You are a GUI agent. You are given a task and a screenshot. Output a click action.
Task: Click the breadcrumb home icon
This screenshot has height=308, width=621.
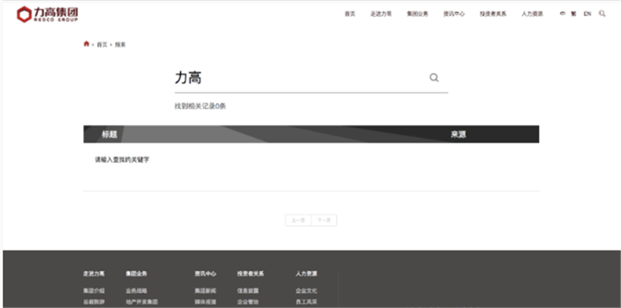(86, 44)
